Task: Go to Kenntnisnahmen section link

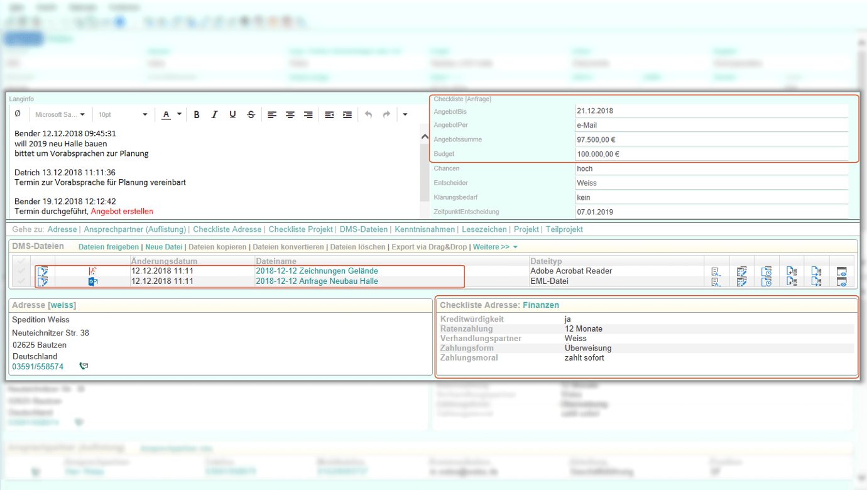Action: (x=425, y=229)
